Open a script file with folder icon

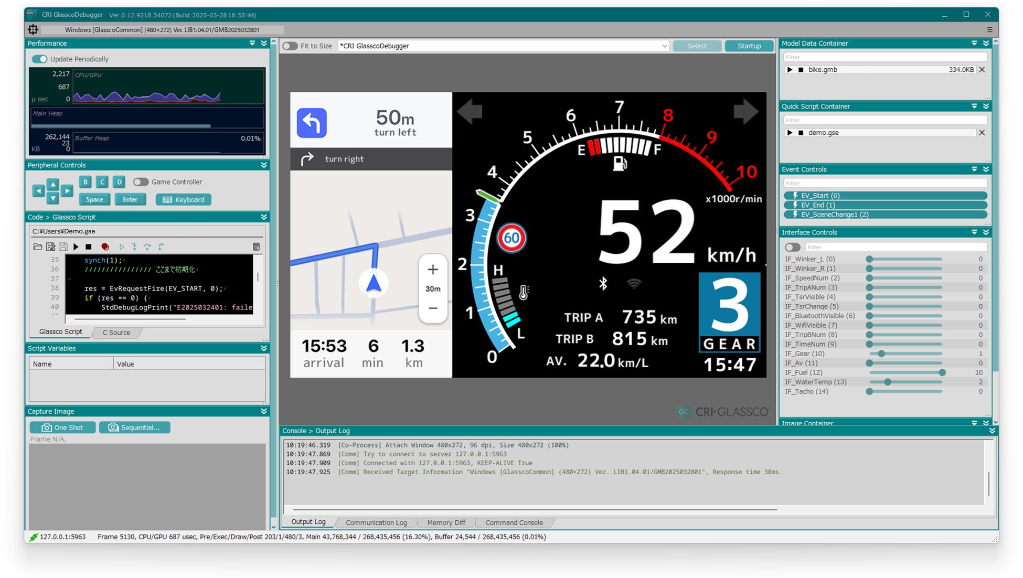coord(37,247)
